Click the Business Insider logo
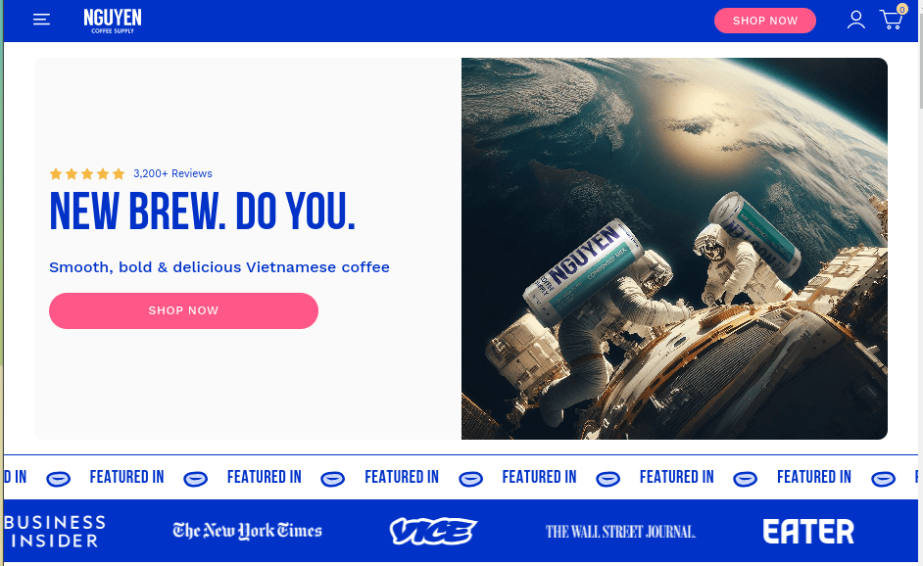The image size is (923, 566). click(x=55, y=532)
